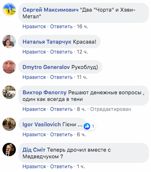
Task: Like Сергей Максимович's comment
Action: point(34,27)
